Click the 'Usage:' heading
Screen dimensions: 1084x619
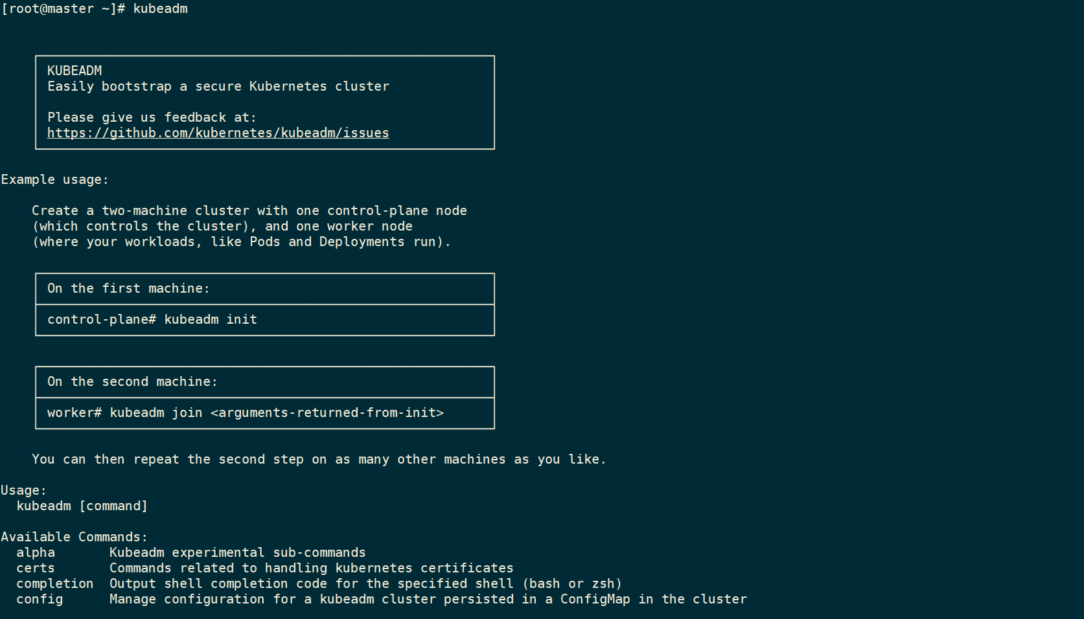[24, 490]
